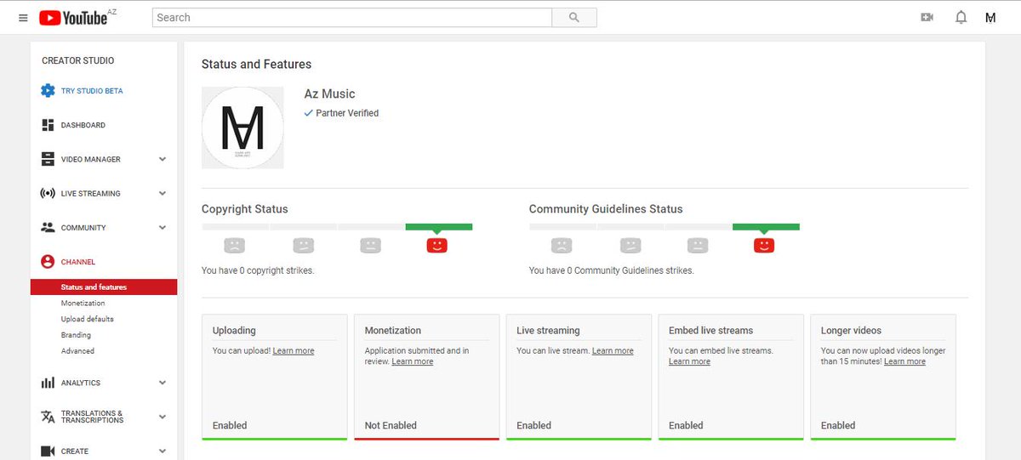Click the Partner Verified checkmark

309,113
